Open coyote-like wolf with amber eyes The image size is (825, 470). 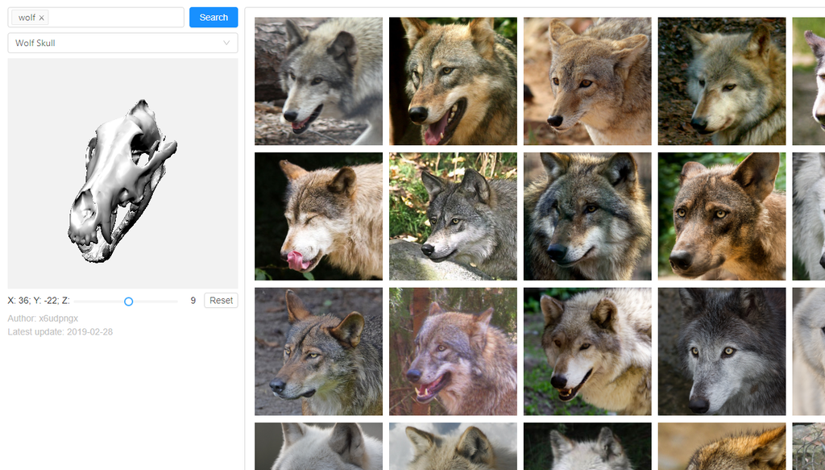coord(587,81)
